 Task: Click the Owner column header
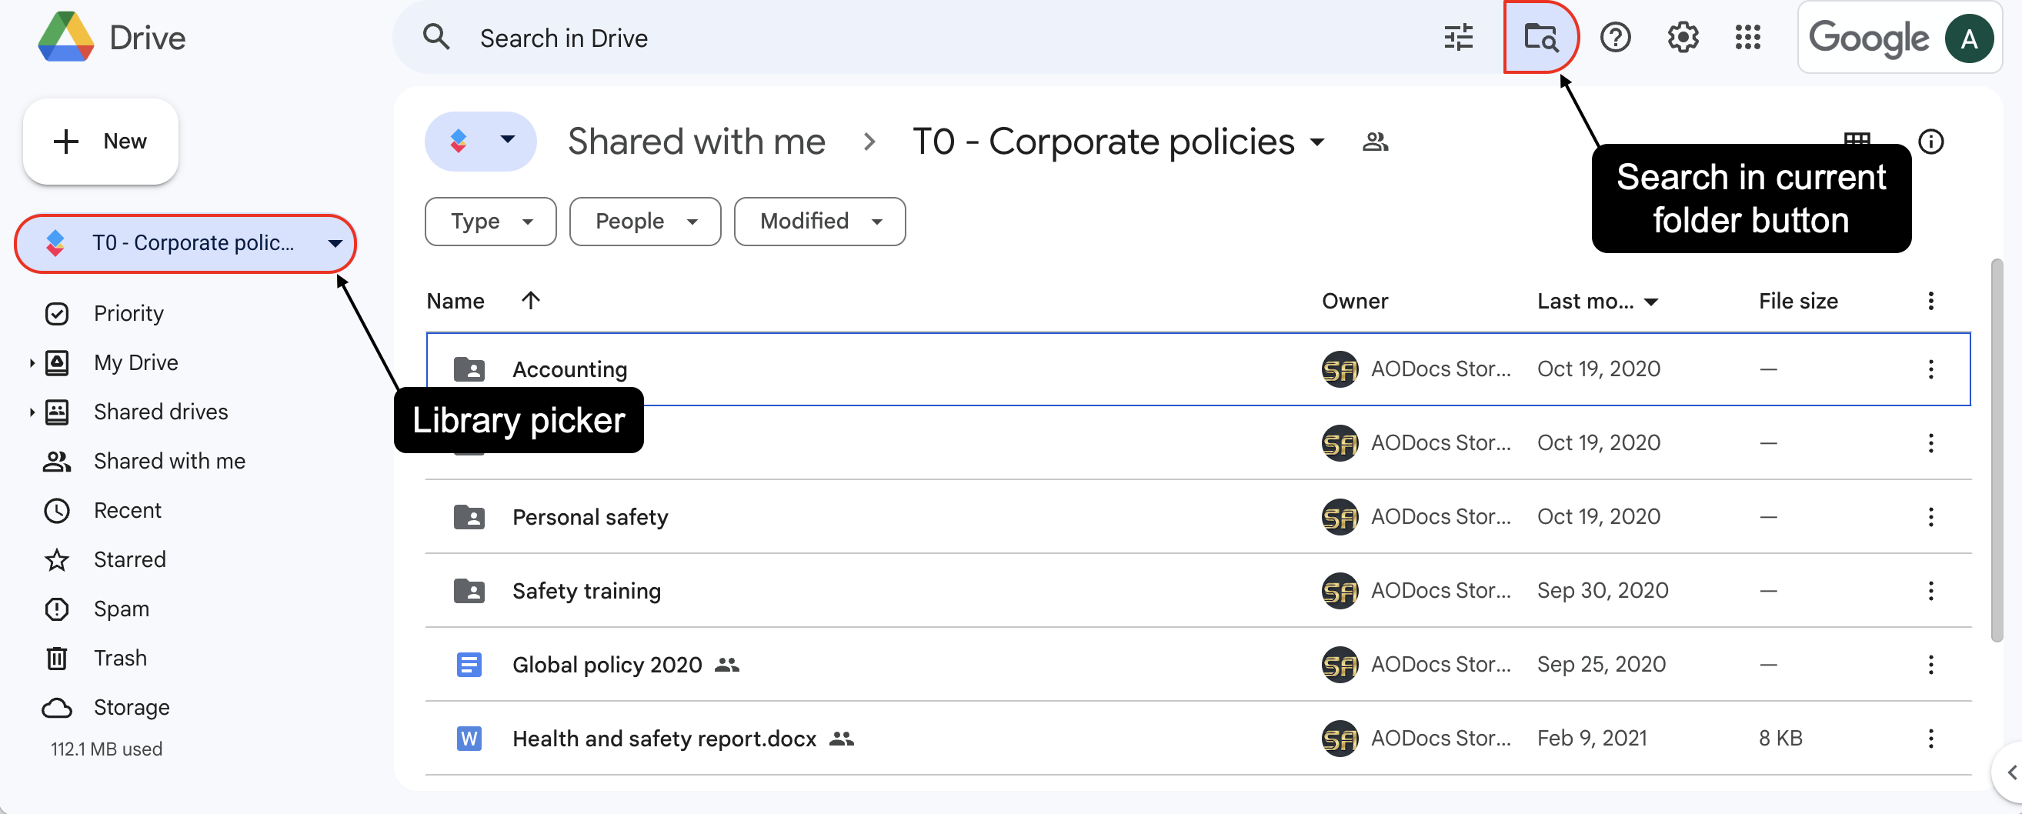(1355, 302)
